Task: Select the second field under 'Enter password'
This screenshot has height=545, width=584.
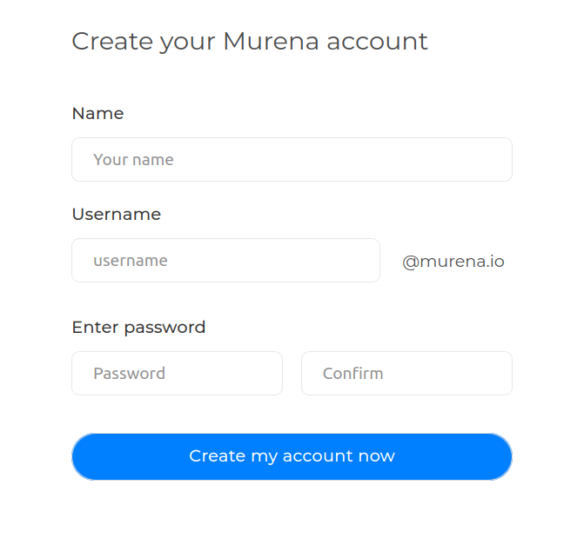Action: coord(406,374)
